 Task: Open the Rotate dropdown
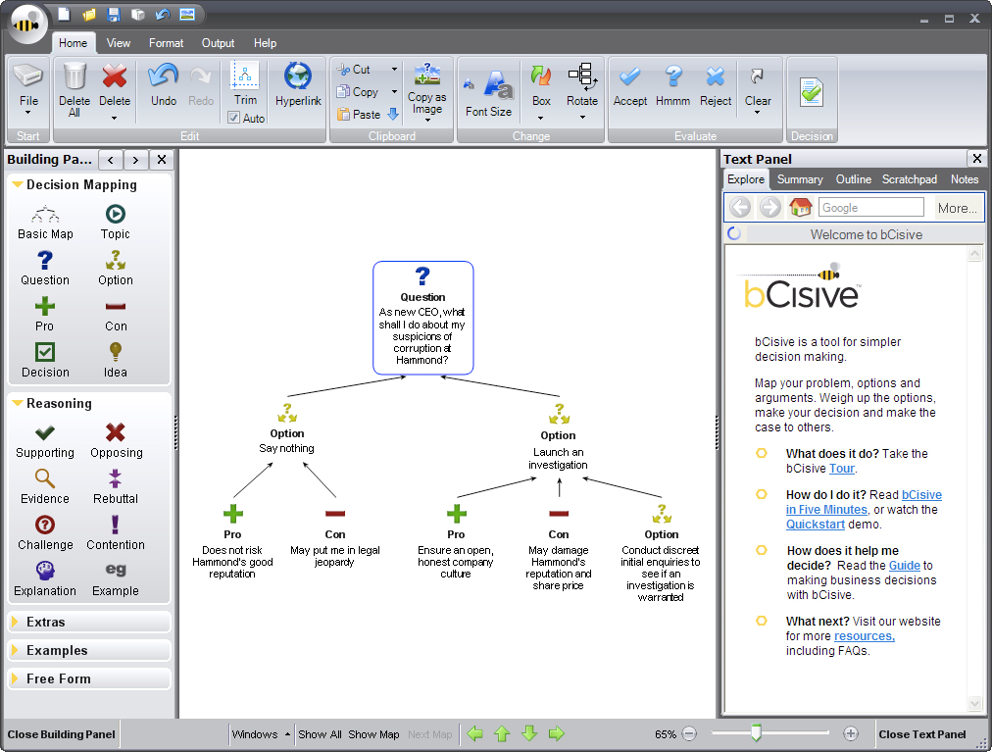582,118
